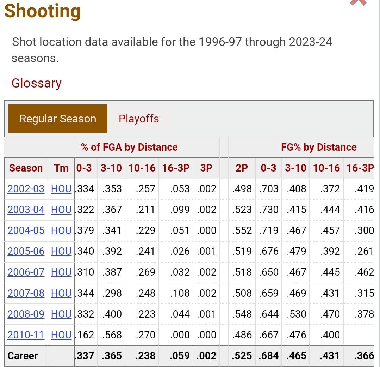Sort by the 3P attempts column header
Image resolution: width=380 pixels, height=367 pixels.
[206, 168]
